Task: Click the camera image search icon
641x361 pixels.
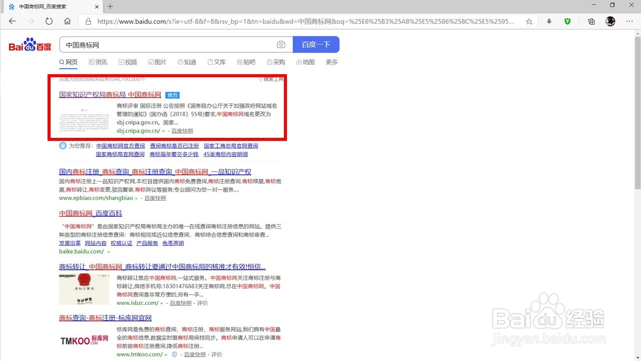Action: coord(281,45)
